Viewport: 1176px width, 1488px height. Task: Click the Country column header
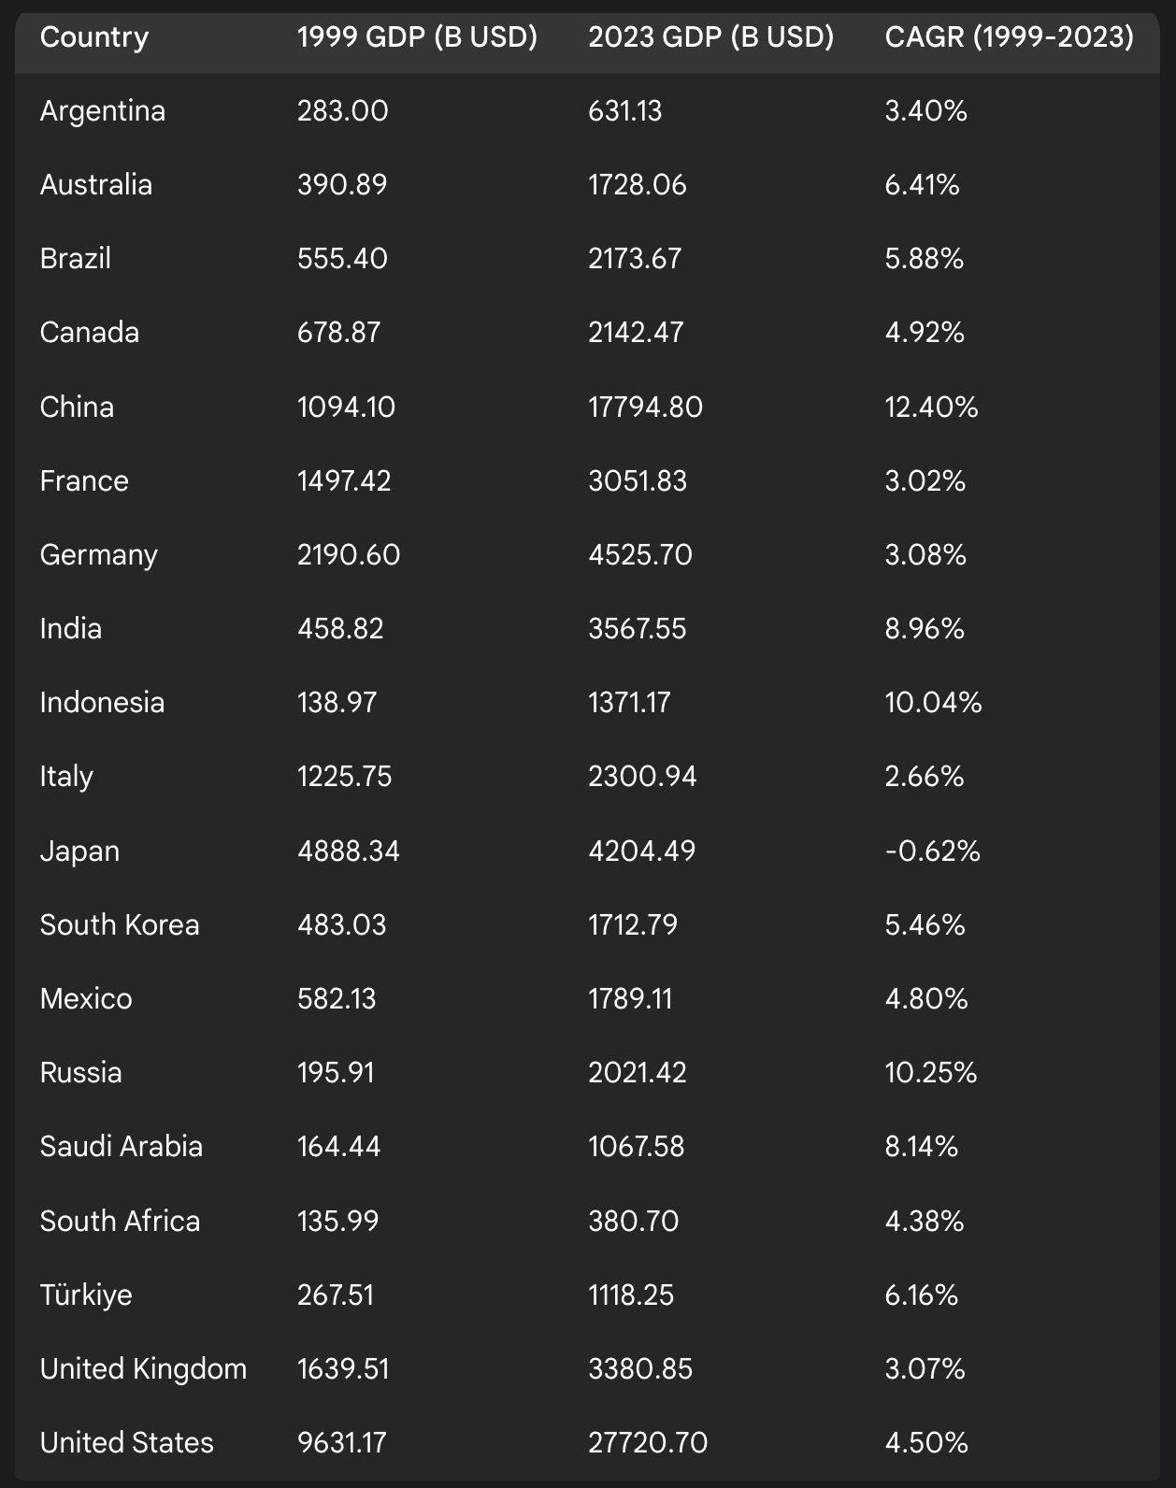(94, 37)
